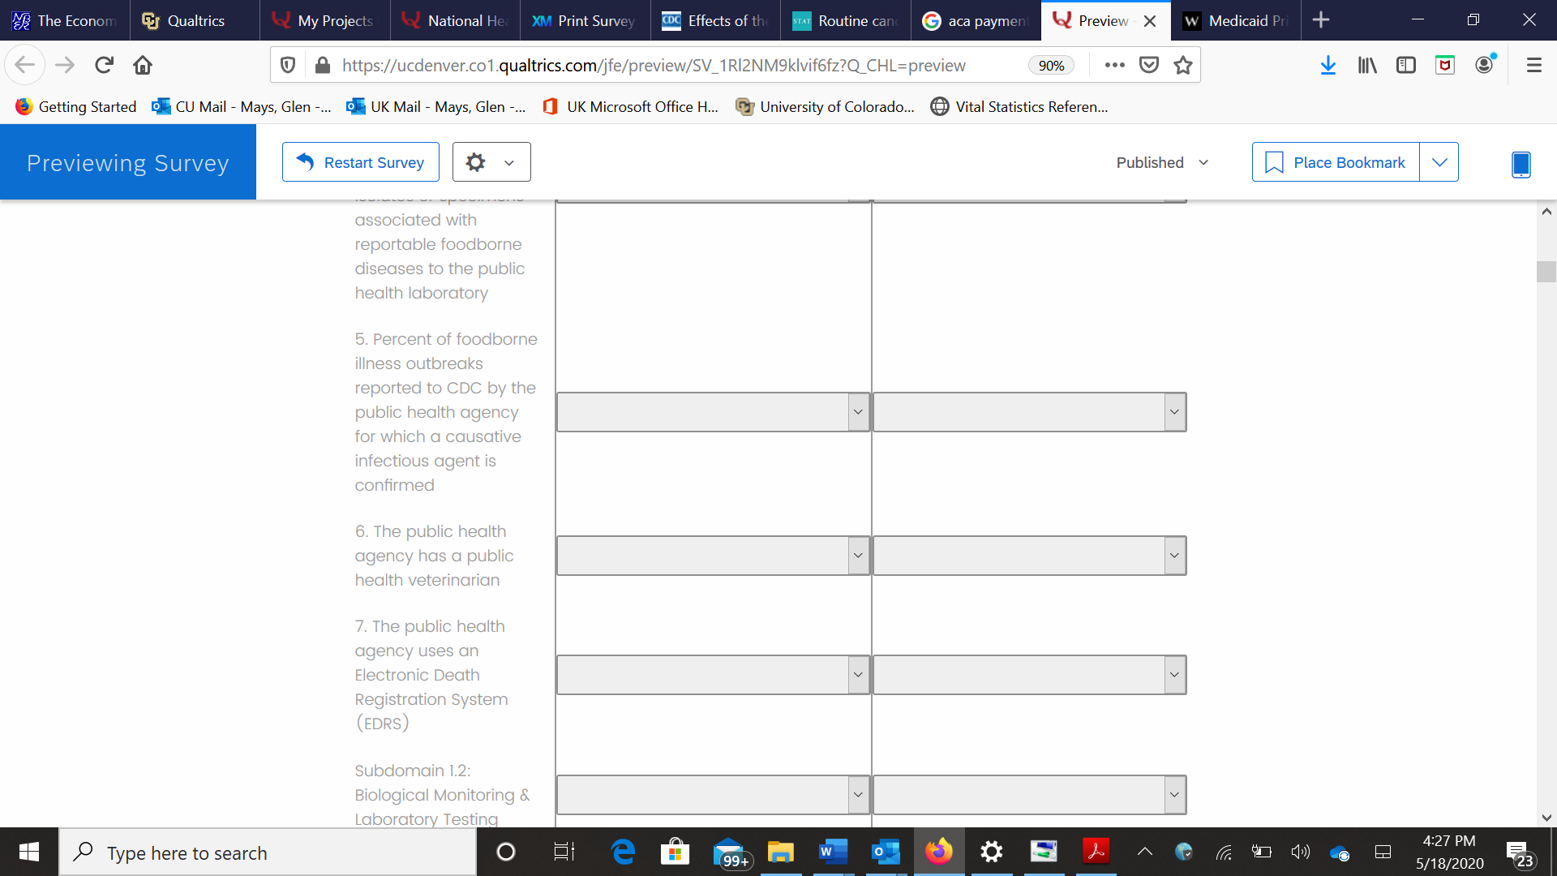Open the Firefox account icon

(x=1484, y=65)
